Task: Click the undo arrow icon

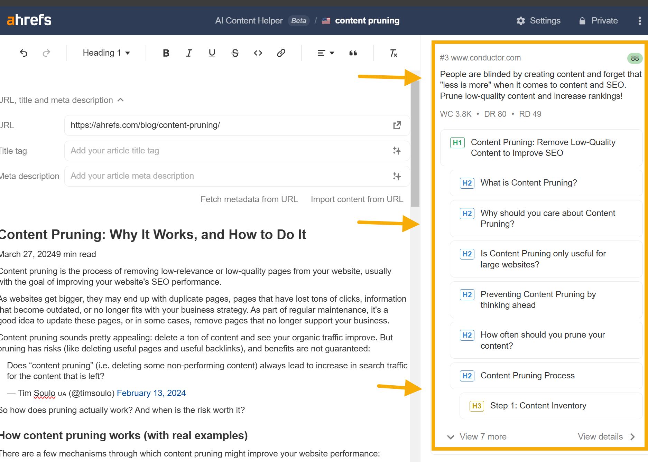Action: tap(24, 53)
